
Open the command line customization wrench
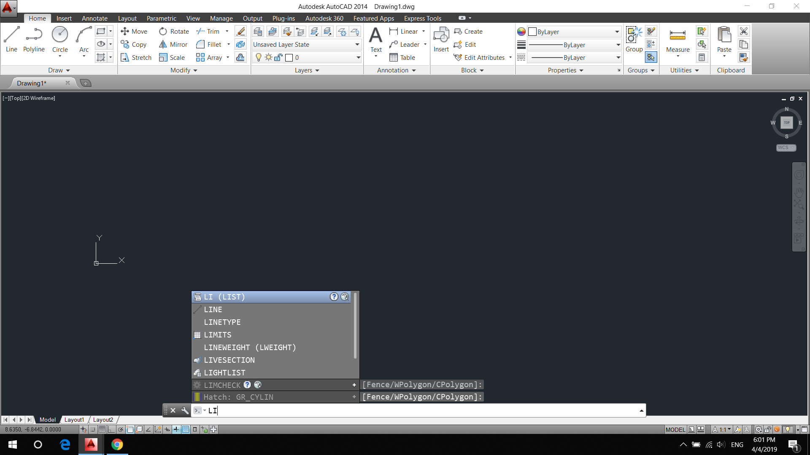(185, 410)
